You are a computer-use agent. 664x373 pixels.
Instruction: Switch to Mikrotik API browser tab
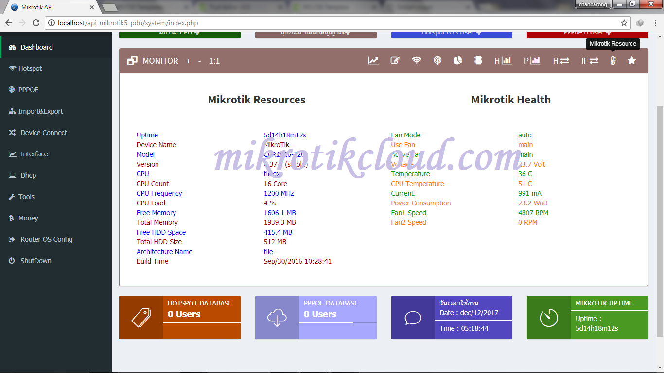pyautogui.click(x=53, y=7)
